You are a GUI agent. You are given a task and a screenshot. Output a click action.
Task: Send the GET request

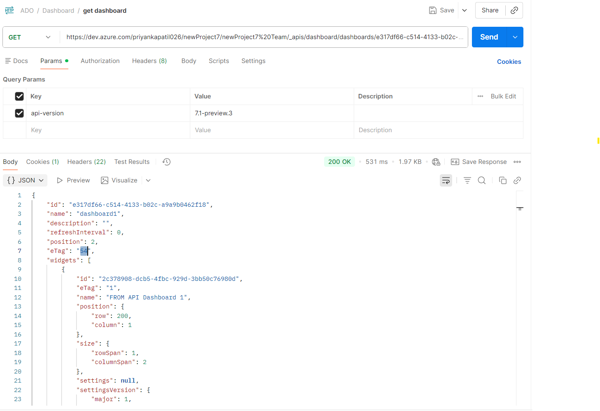point(489,37)
